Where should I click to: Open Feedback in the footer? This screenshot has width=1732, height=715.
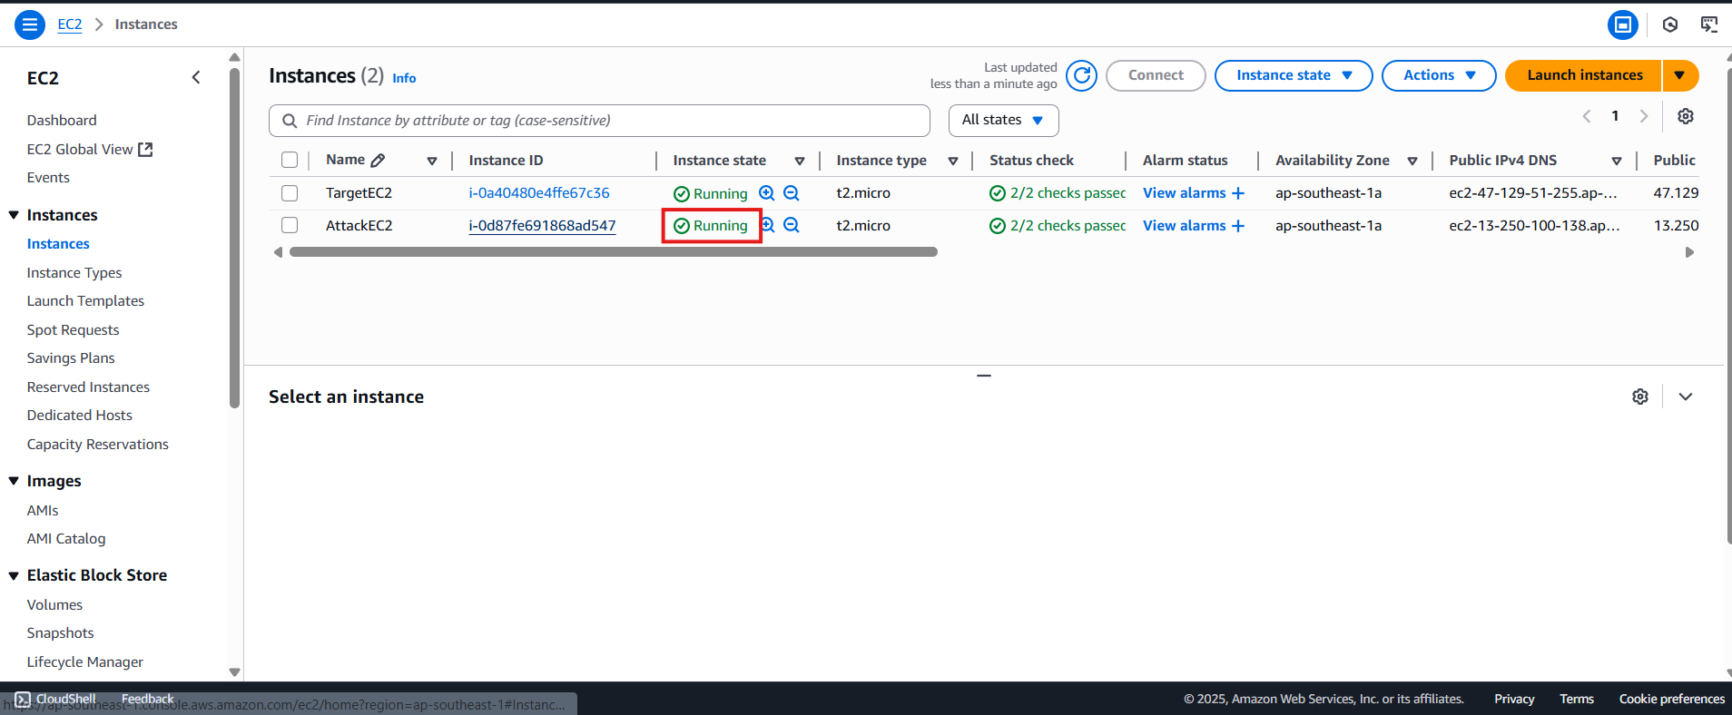coord(147,699)
